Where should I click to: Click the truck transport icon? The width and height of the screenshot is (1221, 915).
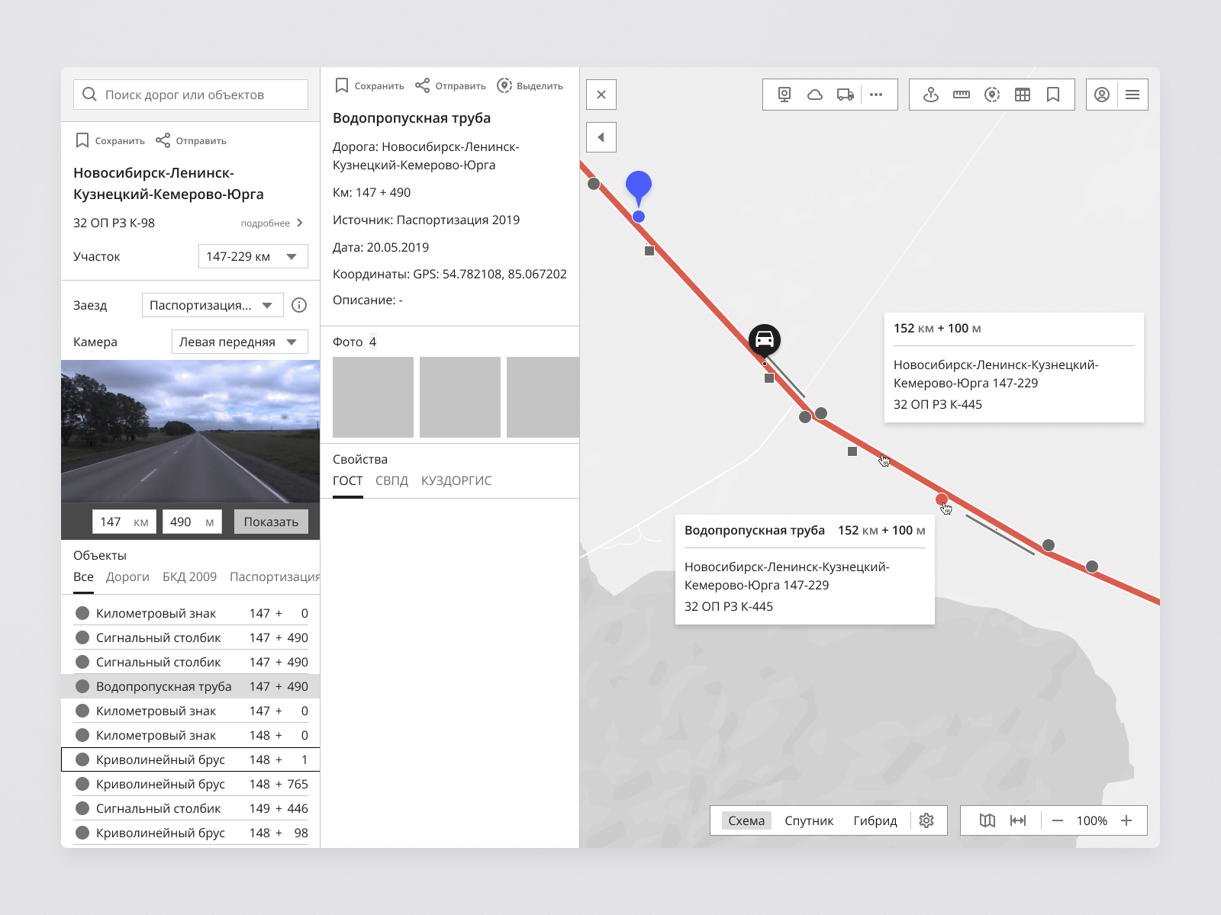(846, 95)
